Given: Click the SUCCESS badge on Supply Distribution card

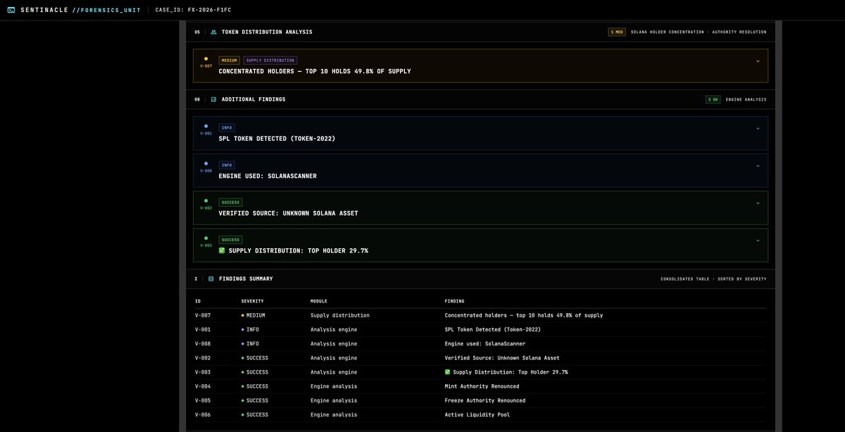Looking at the screenshot, I should point(230,239).
